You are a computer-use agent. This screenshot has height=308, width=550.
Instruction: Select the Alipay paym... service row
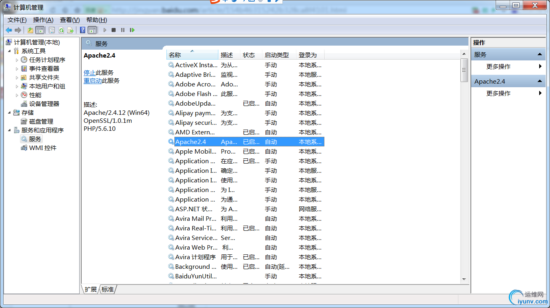(246, 113)
